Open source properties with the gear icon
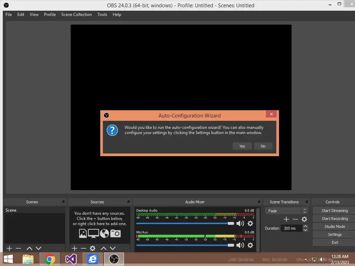This screenshot has height=266, width=355. [x=92, y=248]
